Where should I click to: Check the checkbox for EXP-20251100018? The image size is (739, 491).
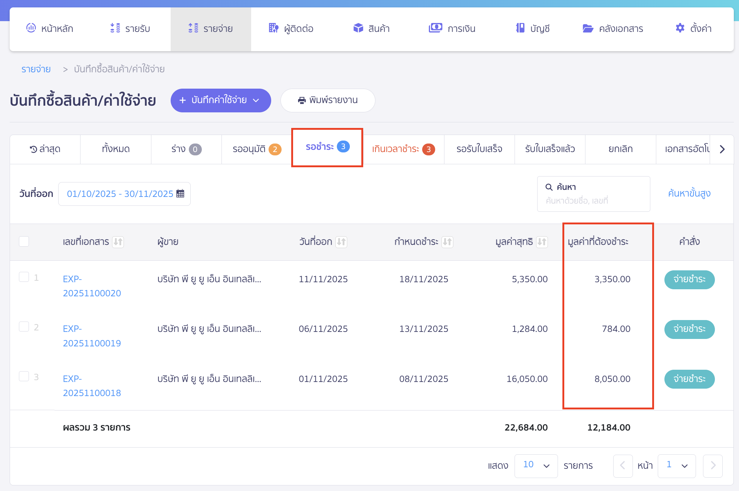pos(24,375)
